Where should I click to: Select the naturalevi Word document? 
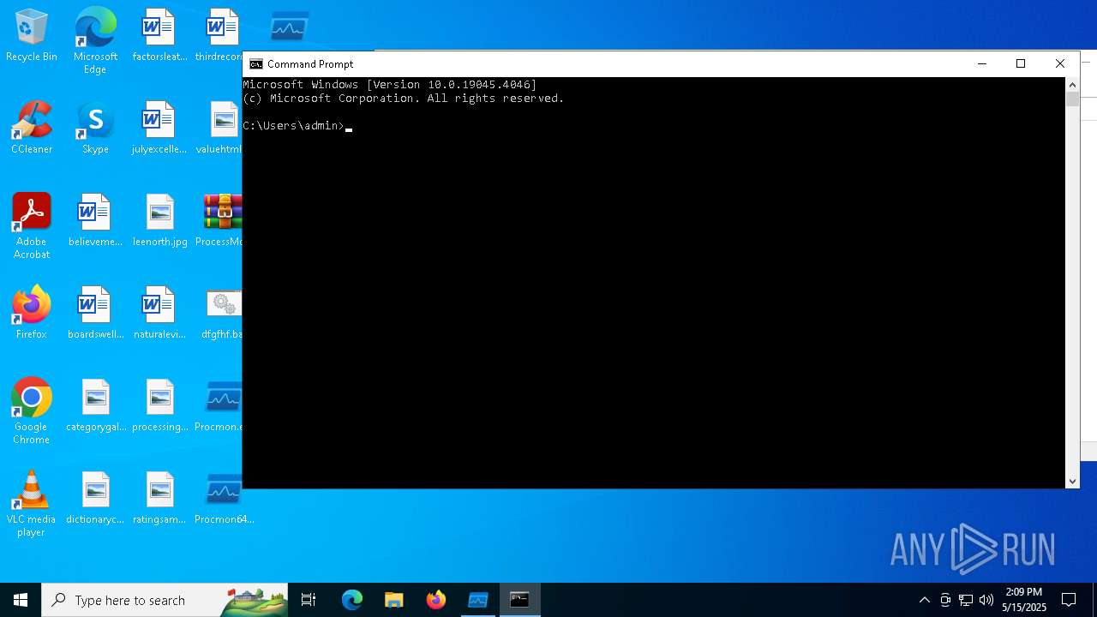(x=159, y=314)
